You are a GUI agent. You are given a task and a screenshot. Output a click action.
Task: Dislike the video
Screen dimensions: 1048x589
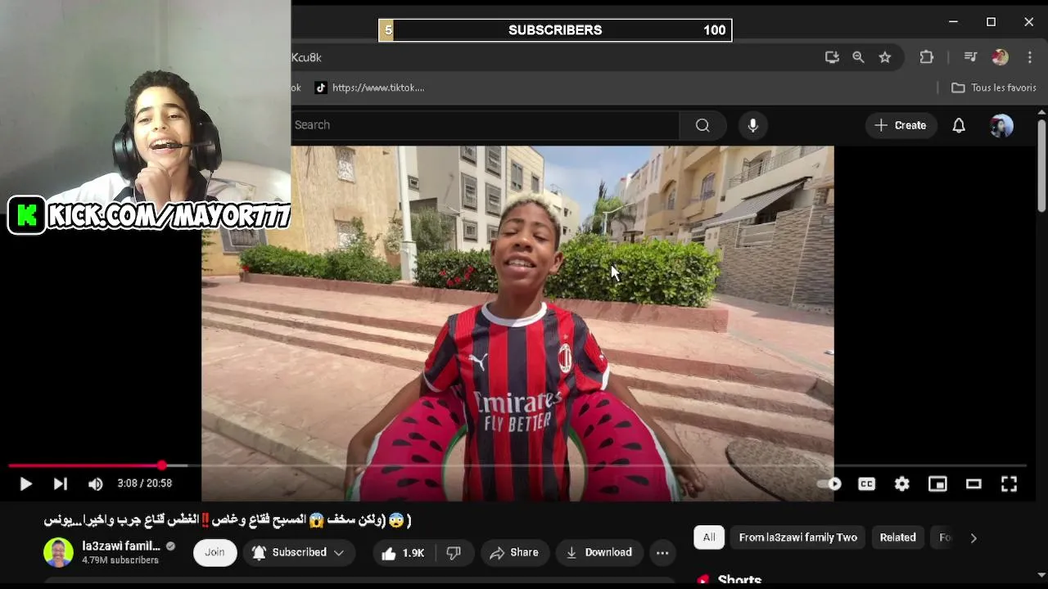pyautogui.click(x=454, y=553)
